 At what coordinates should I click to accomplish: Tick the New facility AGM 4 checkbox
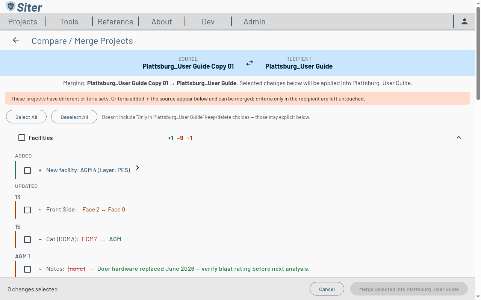pyautogui.click(x=27, y=170)
